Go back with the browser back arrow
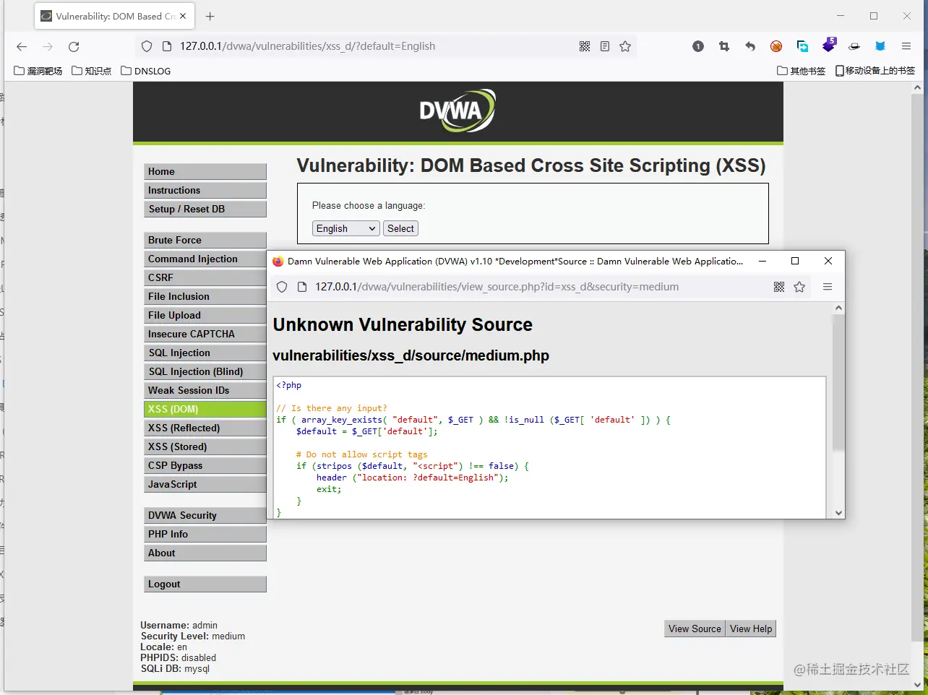The height and width of the screenshot is (695, 928). (x=22, y=46)
